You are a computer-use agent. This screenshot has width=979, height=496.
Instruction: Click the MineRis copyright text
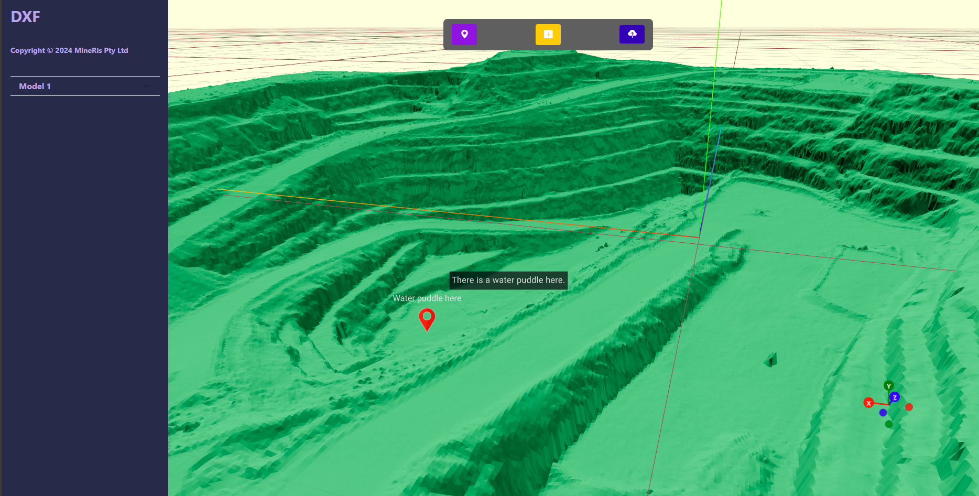point(69,50)
